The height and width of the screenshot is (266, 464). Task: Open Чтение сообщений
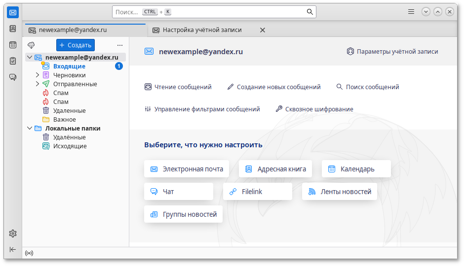pyautogui.click(x=178, y=87)
